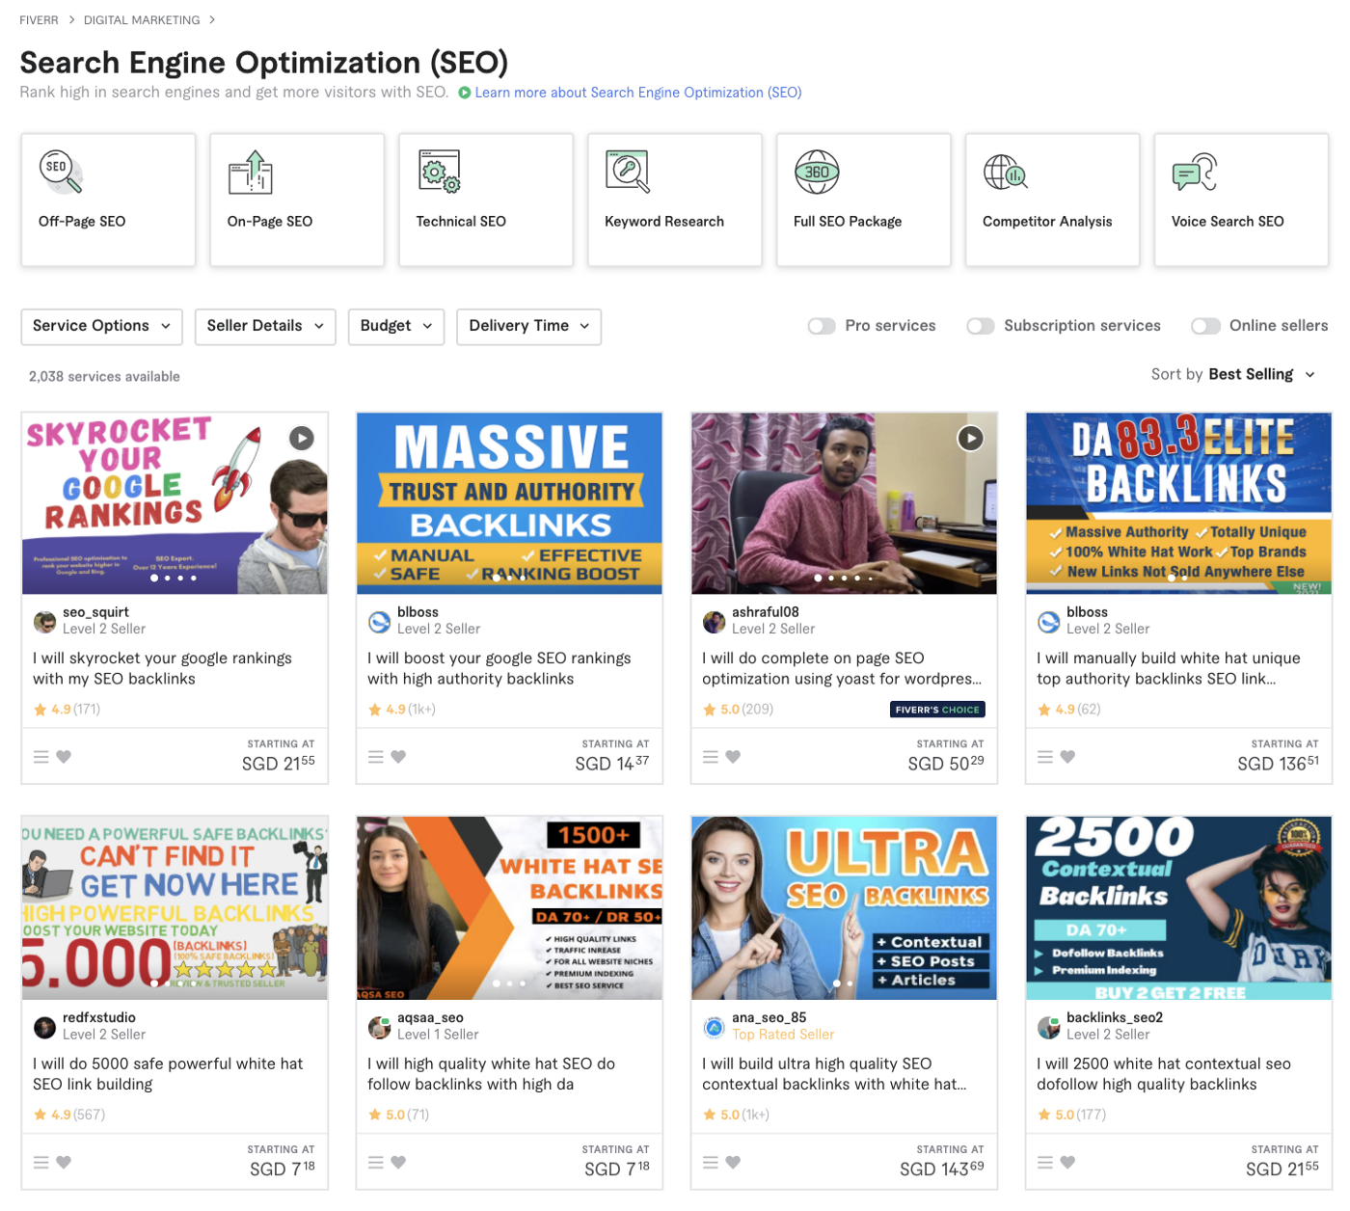
Task: Favorite the backlinks_seo2 gig
Action: point(1067,1163)
